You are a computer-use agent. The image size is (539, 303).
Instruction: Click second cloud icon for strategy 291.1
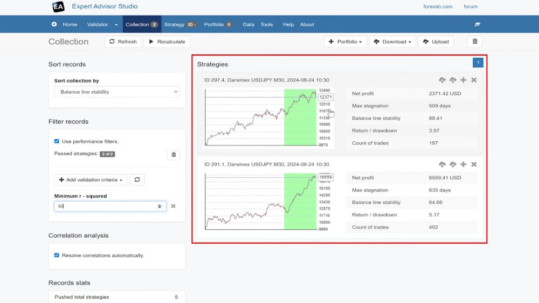coord(453,164)
